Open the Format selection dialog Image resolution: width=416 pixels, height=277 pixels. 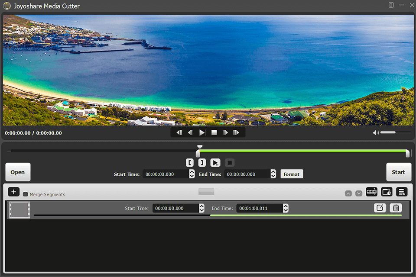tap(292, 174)
